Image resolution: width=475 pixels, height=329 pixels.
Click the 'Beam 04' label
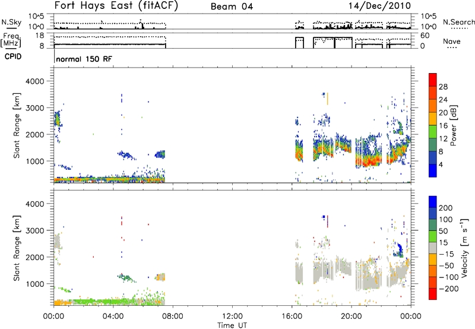232,7
